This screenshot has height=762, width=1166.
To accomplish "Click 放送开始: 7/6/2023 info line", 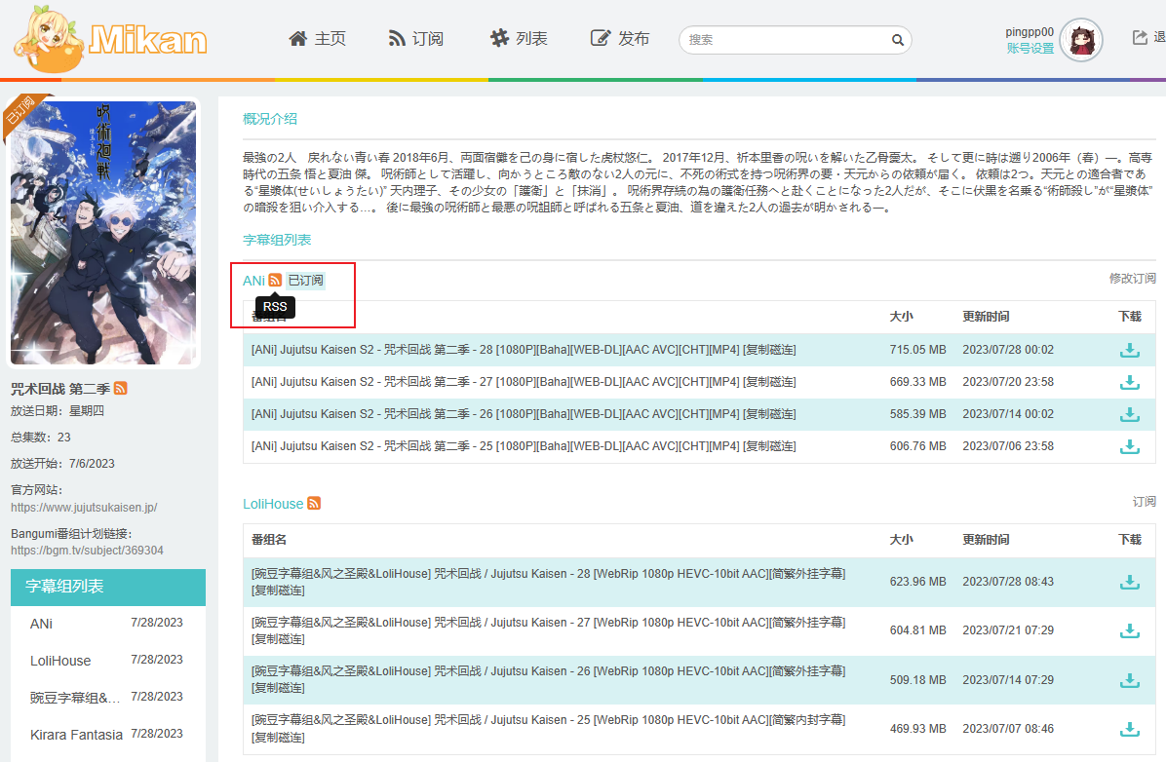I will tap(62, 463).
